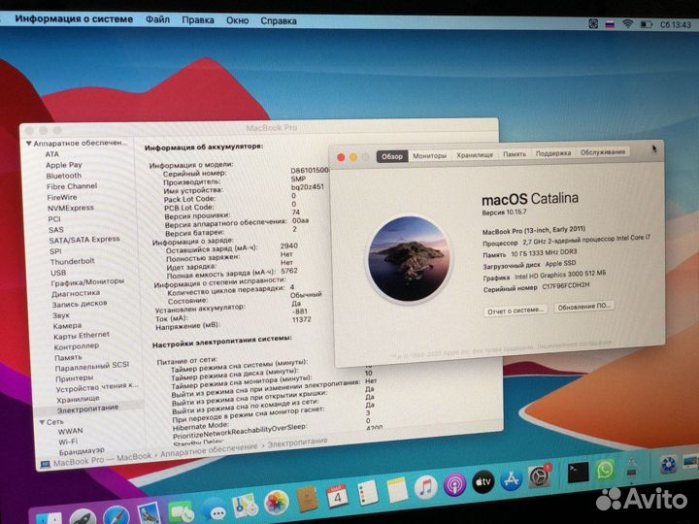The image size is (699, 524).
Task: Launch Launchpad rocket icon in dock
Action: click(83, 517)
